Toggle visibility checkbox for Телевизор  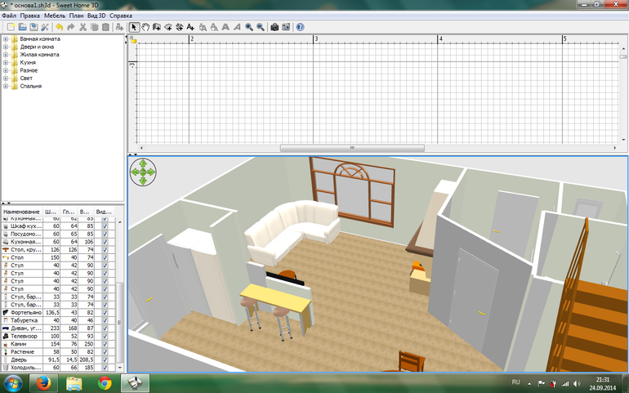pos(105,336)
